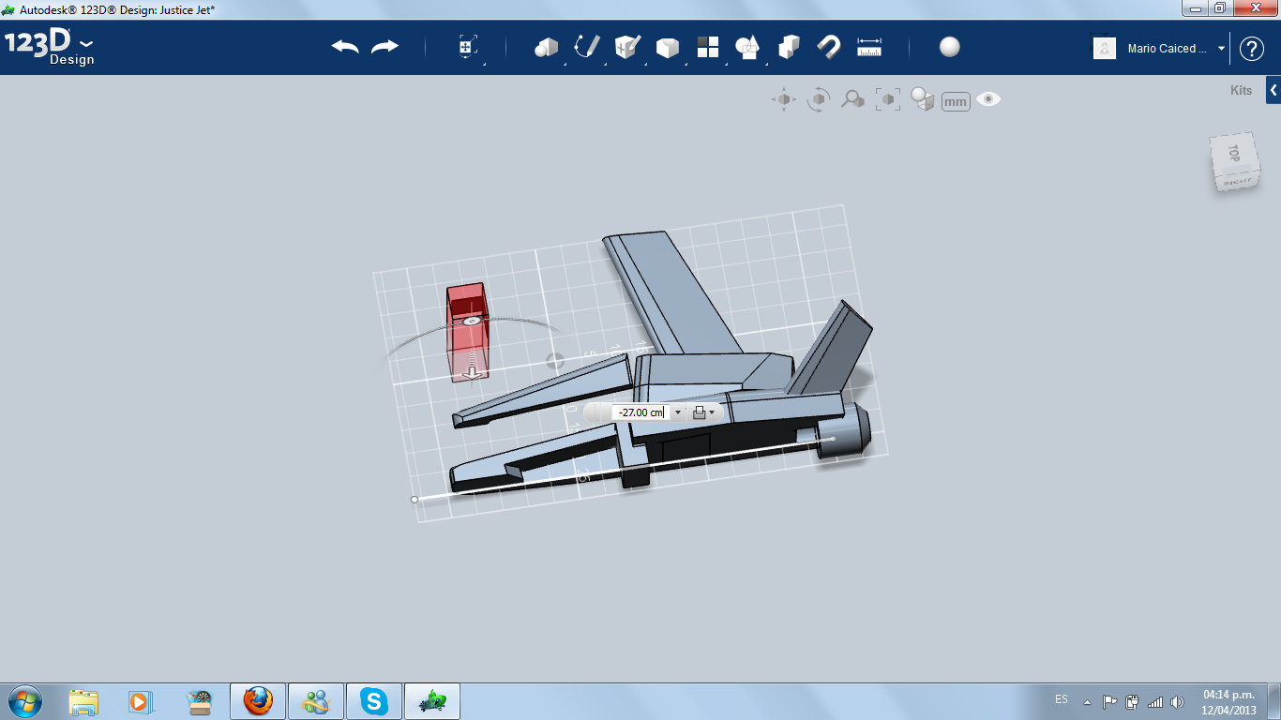Toggle the materials and outlines display
1281x720 pixels.
[x=923, y=99]
